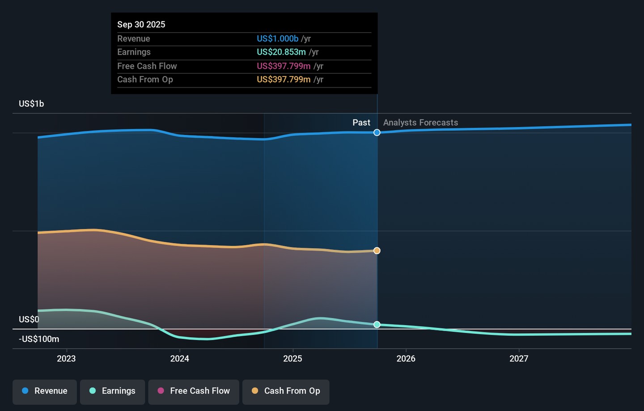
Task: Click the 2025 x-axis label
Action: [x=293, y=359]
